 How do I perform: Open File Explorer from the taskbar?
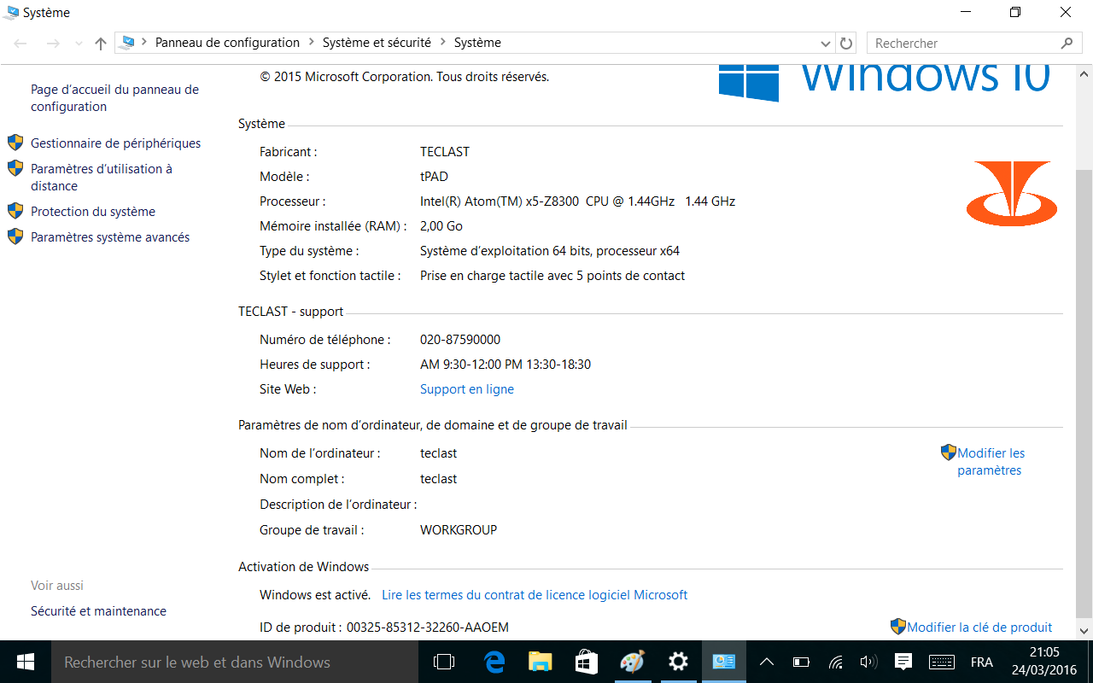(x=540, y=662)
